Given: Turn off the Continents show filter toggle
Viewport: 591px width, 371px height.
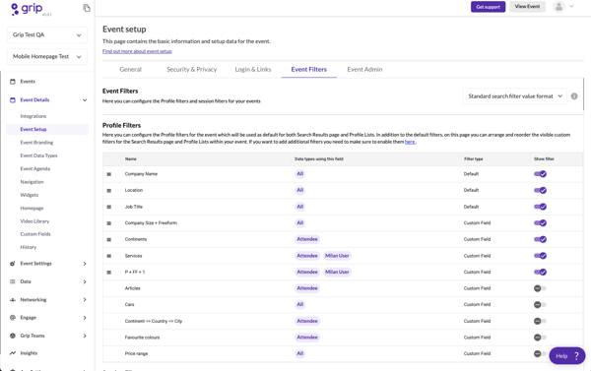Looking at the screenshot, I should tap(540, 239).
